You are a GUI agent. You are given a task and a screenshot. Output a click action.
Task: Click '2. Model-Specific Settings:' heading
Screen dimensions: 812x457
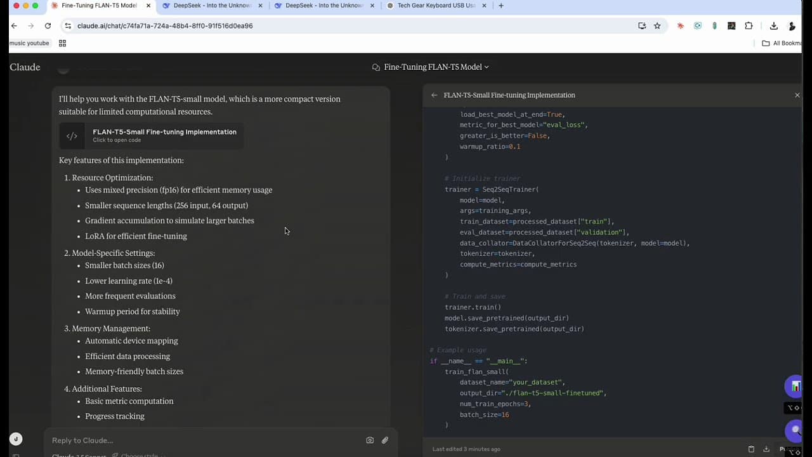coord(109,253)
